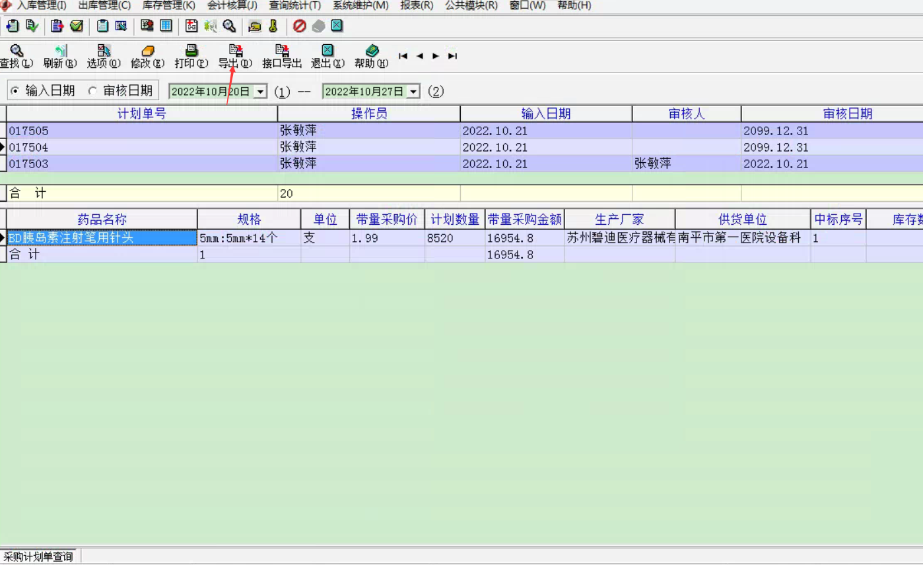Screen dimensions: 923x565
Task: Click the 接口导出 interface export tool
Action: click(x=282, y=57)
